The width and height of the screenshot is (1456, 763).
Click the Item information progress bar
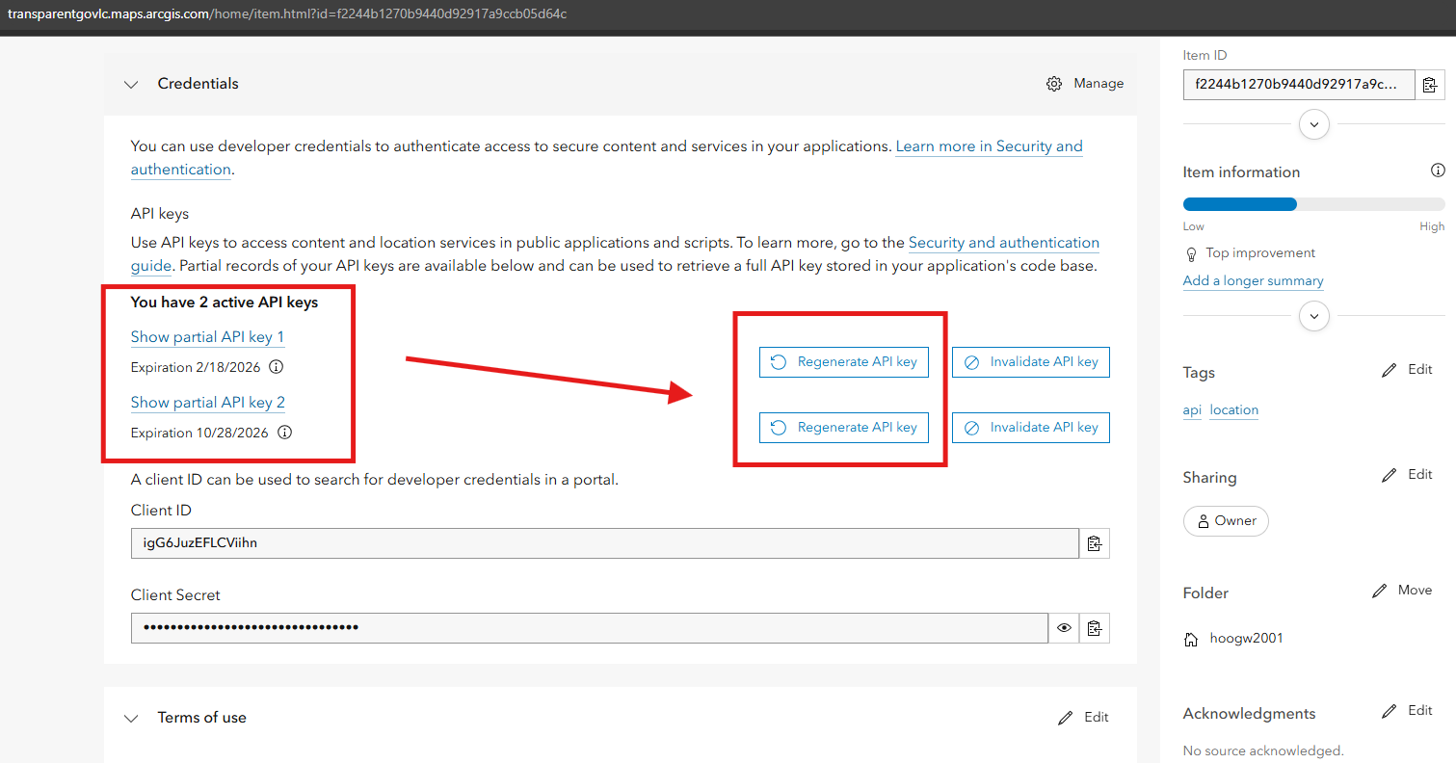pos(1314,204)
